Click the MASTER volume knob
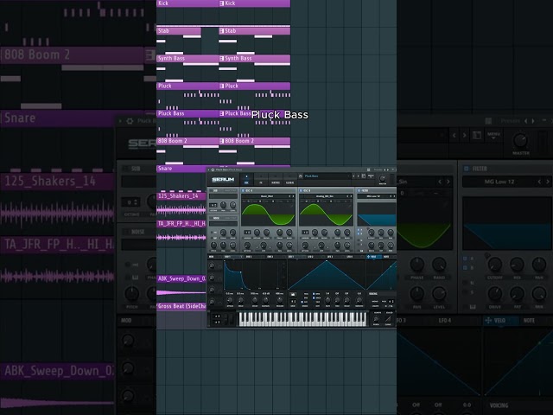The image size is (553, 415). tap(382, 179)
